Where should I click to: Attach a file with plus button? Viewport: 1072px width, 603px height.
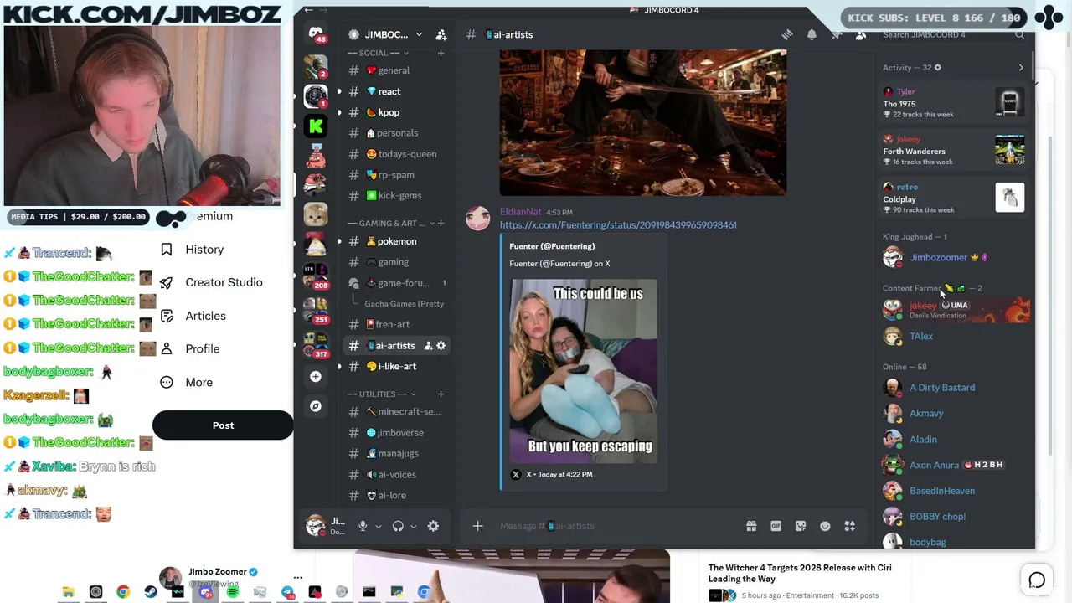(477, 526)
